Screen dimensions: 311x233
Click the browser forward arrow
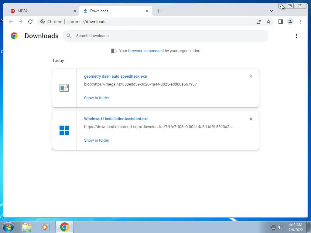pos(21,22)
